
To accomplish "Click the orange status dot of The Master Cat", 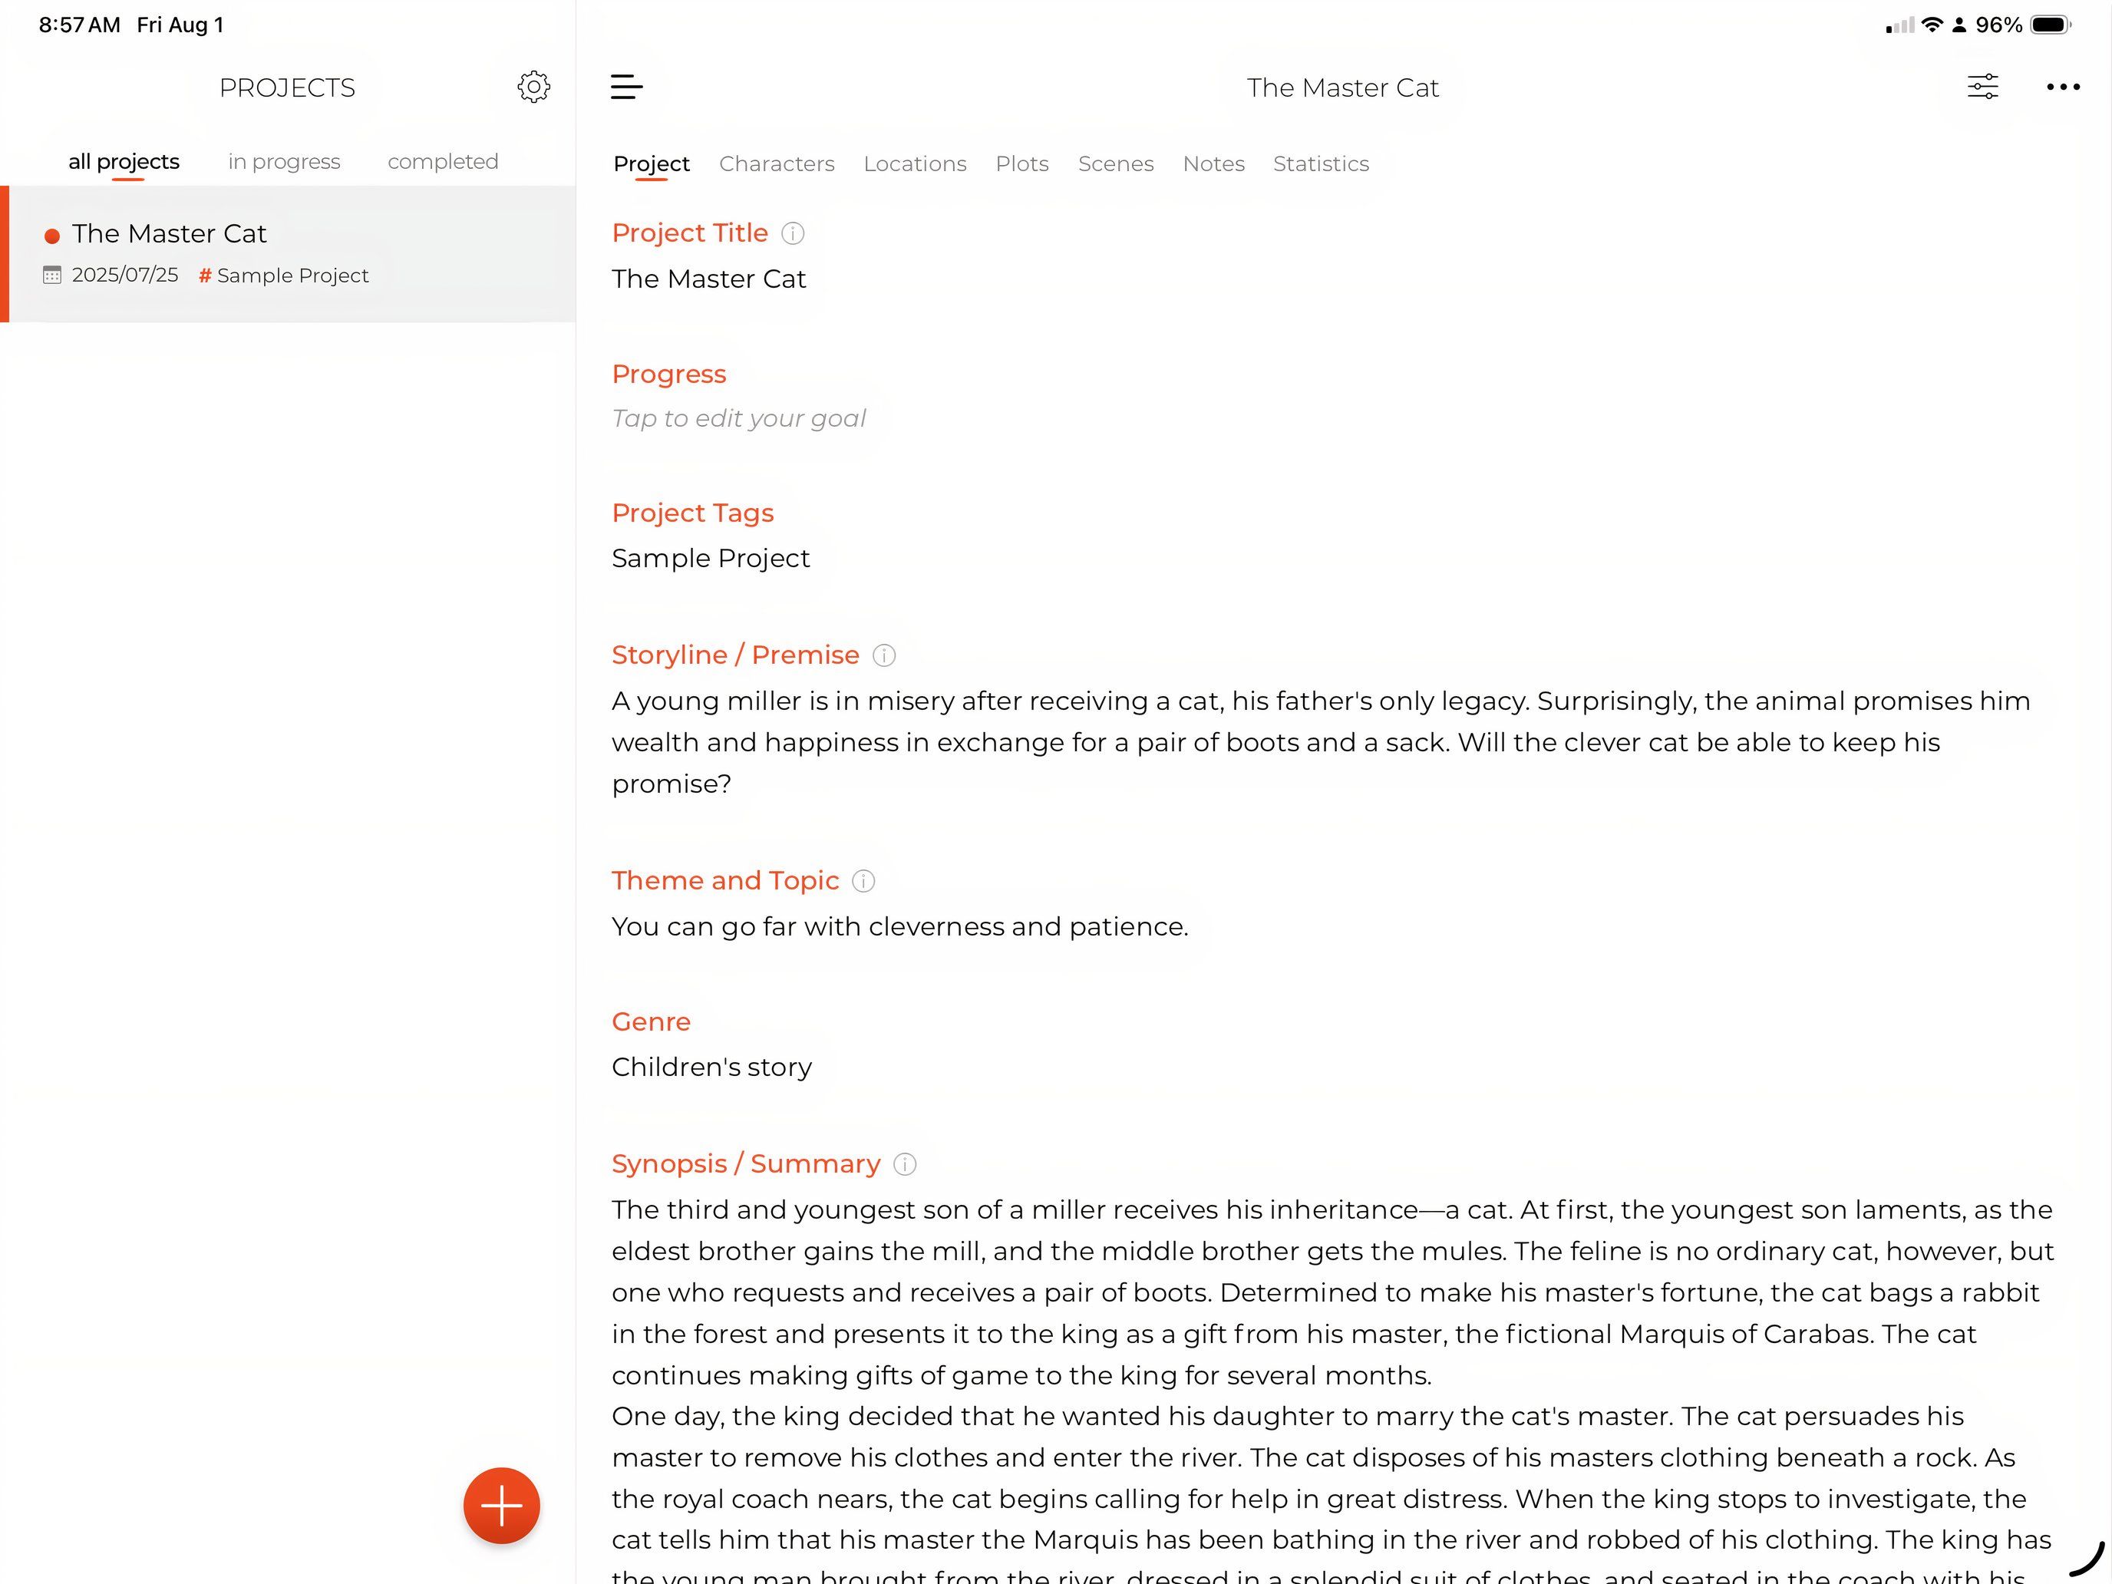I will click(52, 235).
